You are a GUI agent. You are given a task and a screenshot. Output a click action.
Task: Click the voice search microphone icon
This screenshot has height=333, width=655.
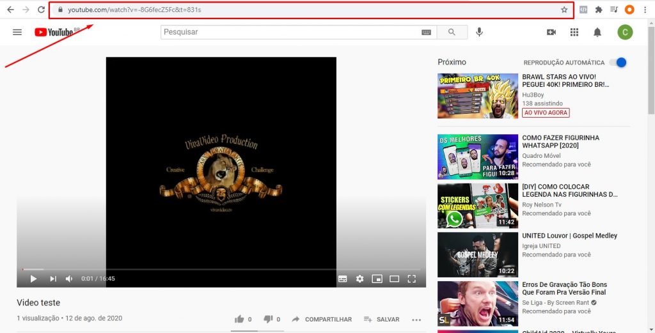click(x=479, y=32)
